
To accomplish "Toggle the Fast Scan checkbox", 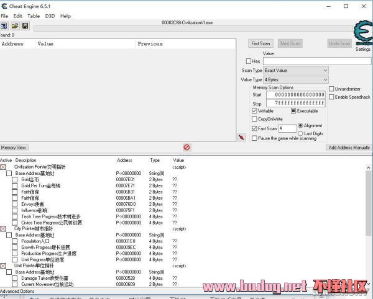I will pyautogui.click(x=254, y=128).
